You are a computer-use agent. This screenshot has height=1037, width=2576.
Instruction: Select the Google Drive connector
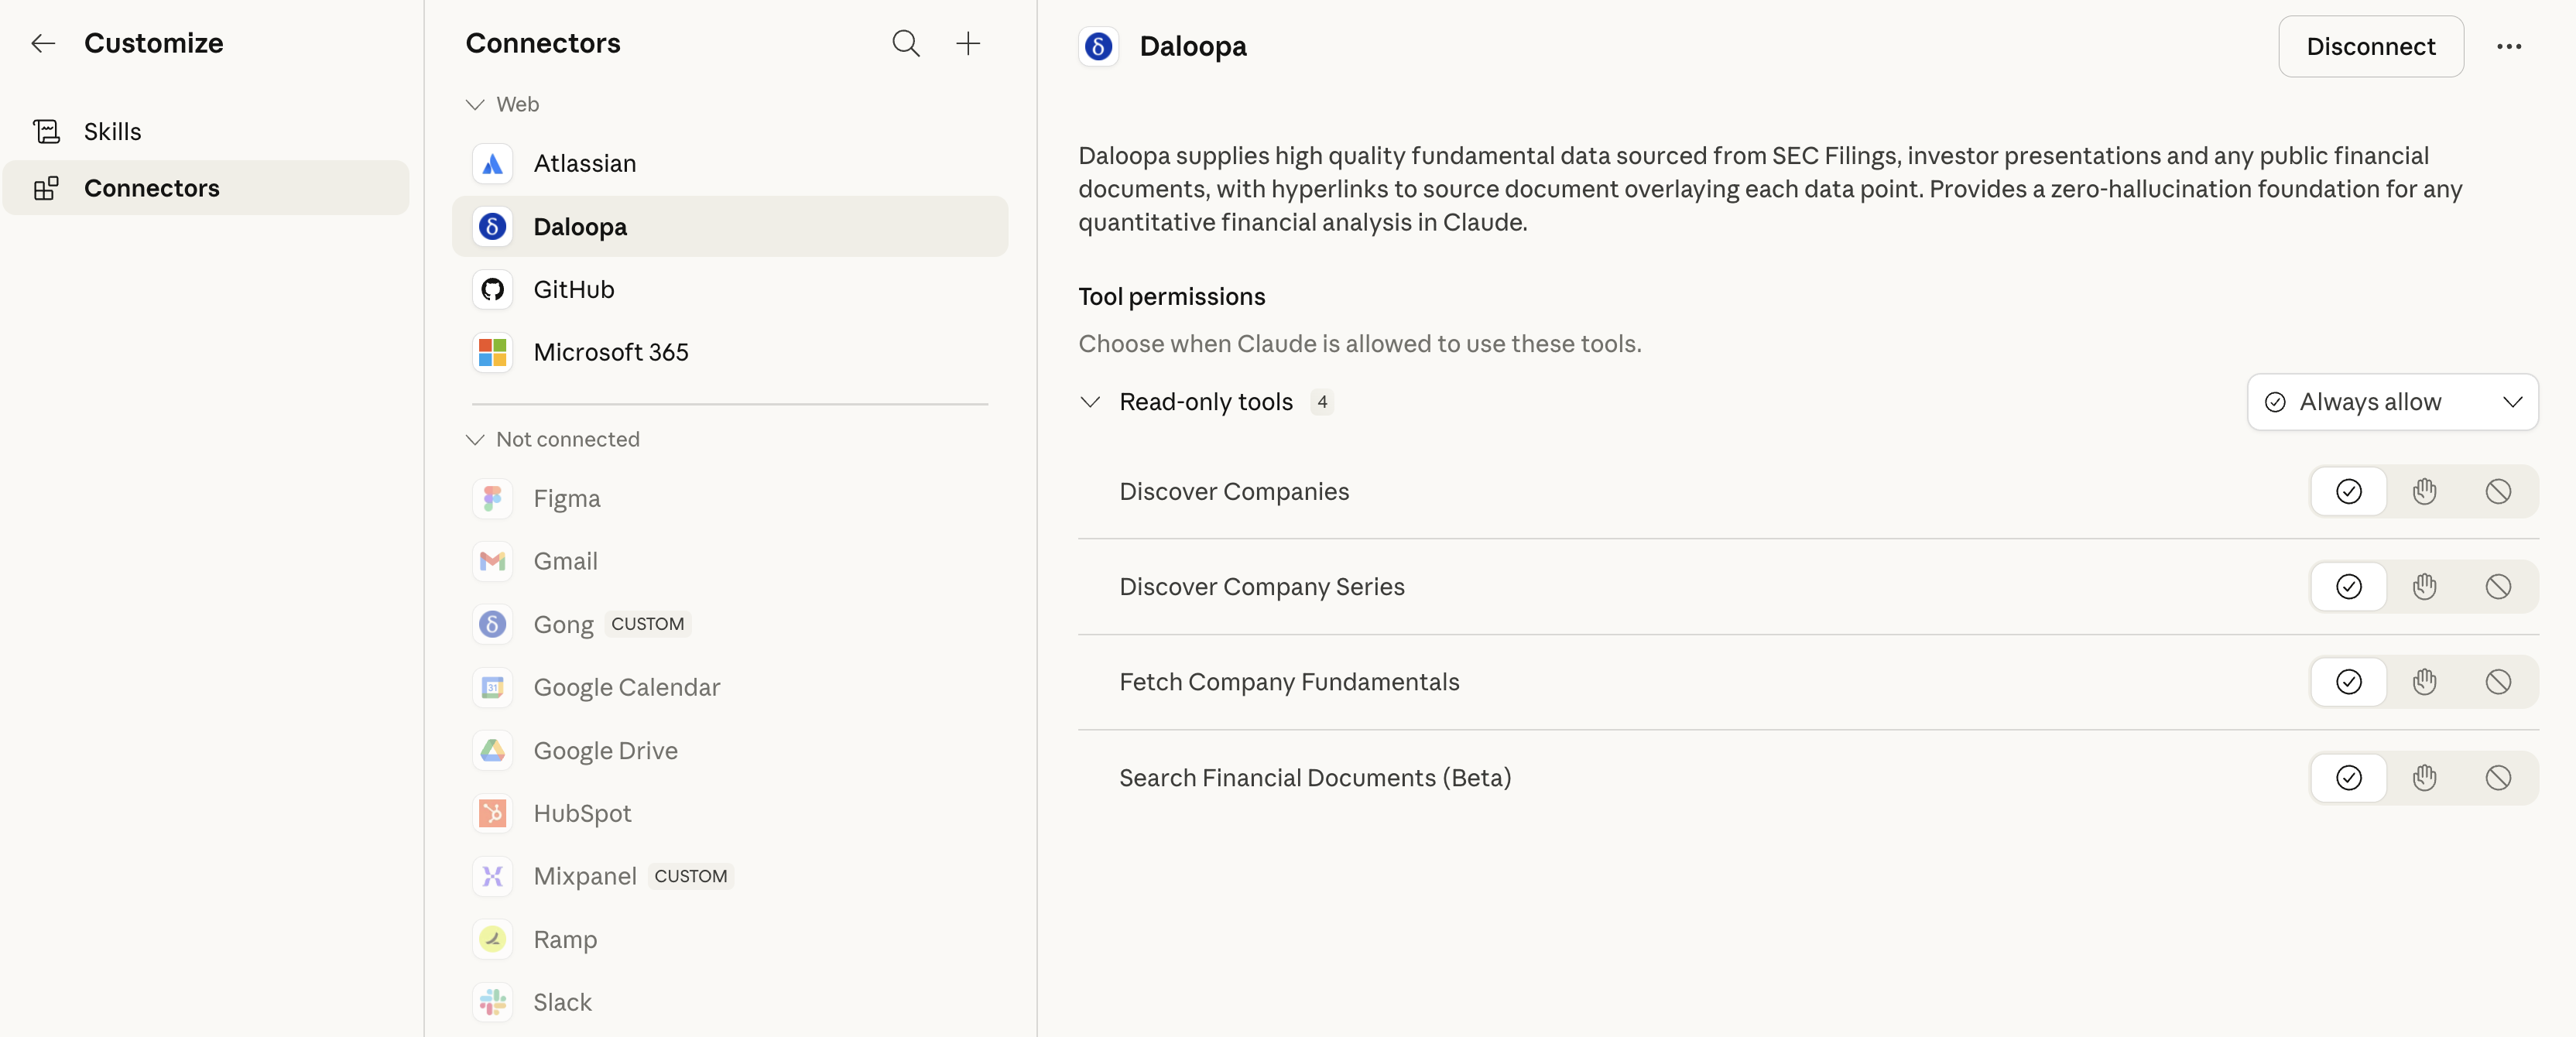pyautogui.click(x=605, y=751)
